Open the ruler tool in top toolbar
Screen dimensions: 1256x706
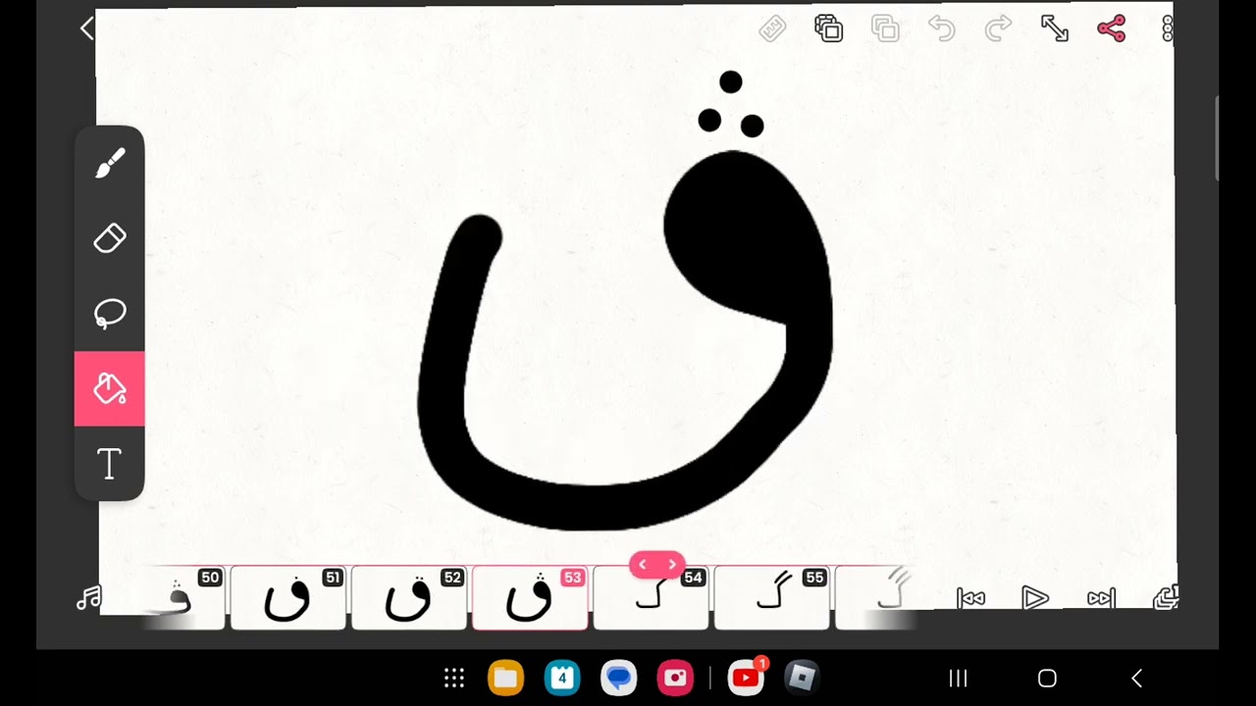(772, 29)
